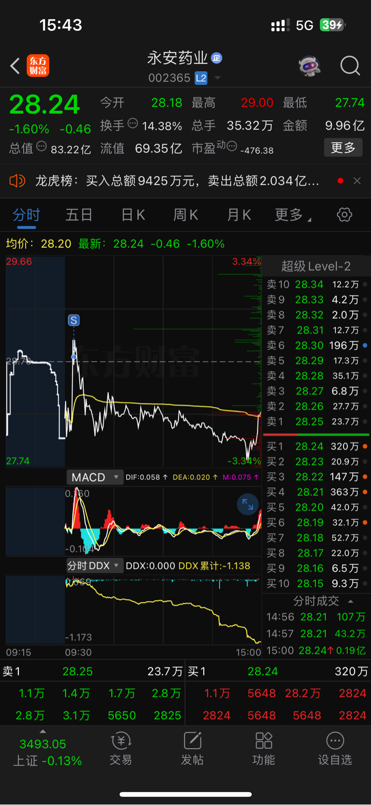This screenshot has width=371, height=805.
Task: Tap the bottom 买1 28.24 queue header
Action: (x=278, y=671)
